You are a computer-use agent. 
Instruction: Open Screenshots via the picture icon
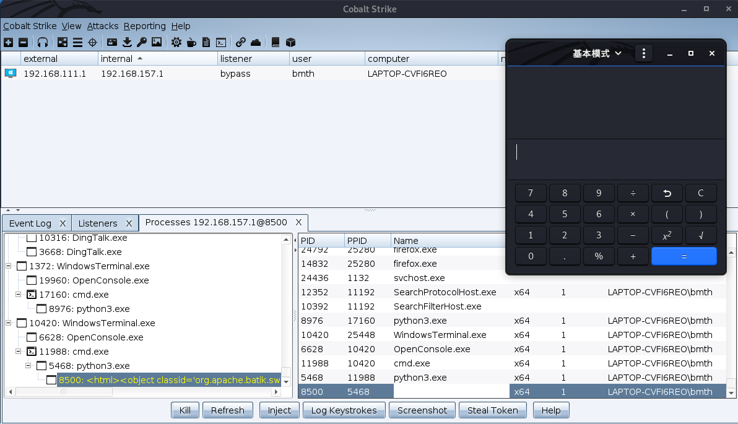pyautogui.click(x=157, y=42)
